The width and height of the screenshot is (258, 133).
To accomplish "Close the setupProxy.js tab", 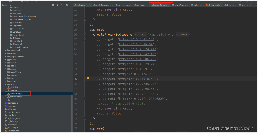I will pos(169,5).
